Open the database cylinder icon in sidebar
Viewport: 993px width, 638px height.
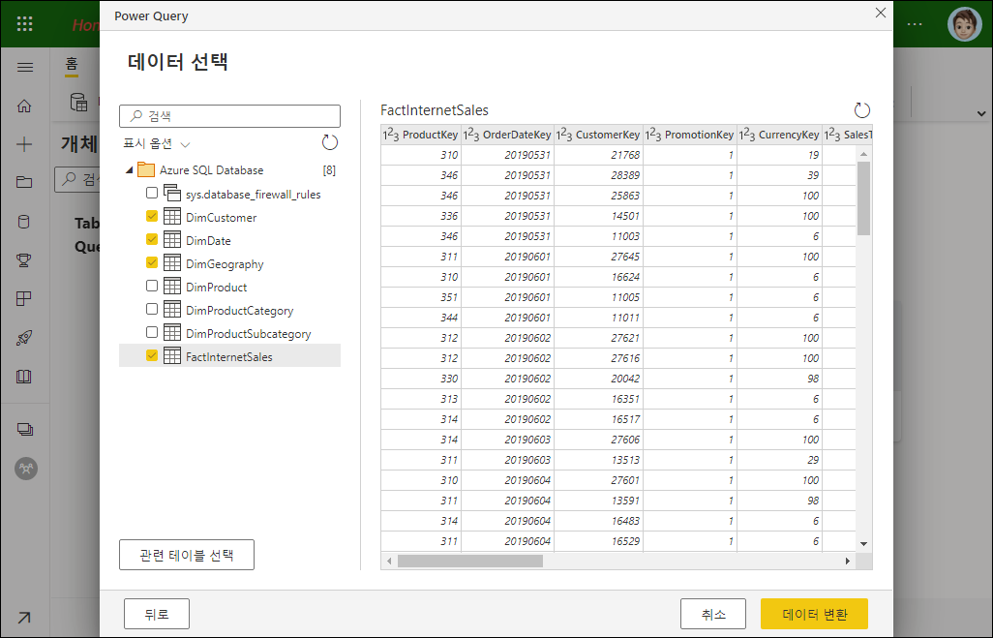pyautogui.click(x=24, y=222)
